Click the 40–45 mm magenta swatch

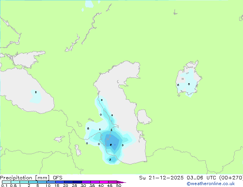[x=104, y=182]
